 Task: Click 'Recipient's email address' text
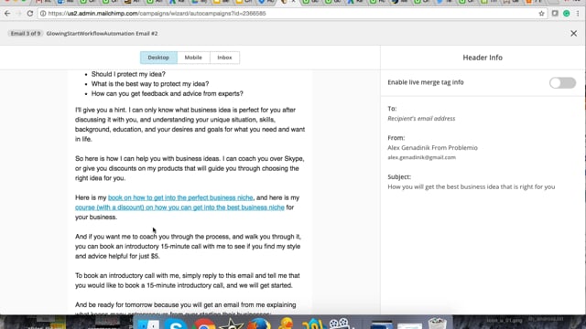(421, 119)
